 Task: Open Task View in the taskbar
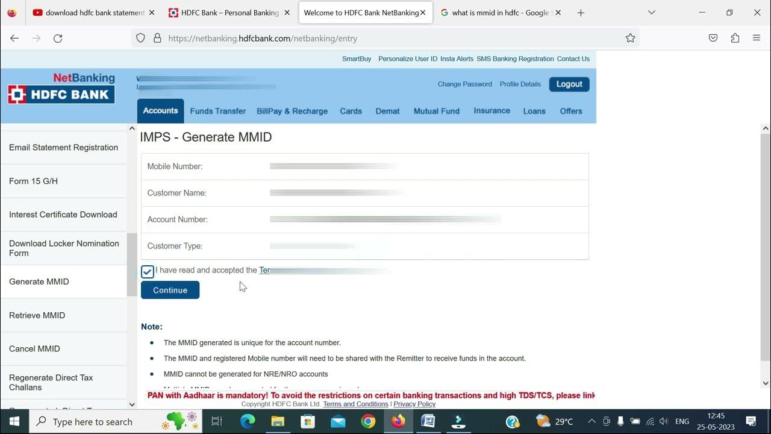(217, 421)
